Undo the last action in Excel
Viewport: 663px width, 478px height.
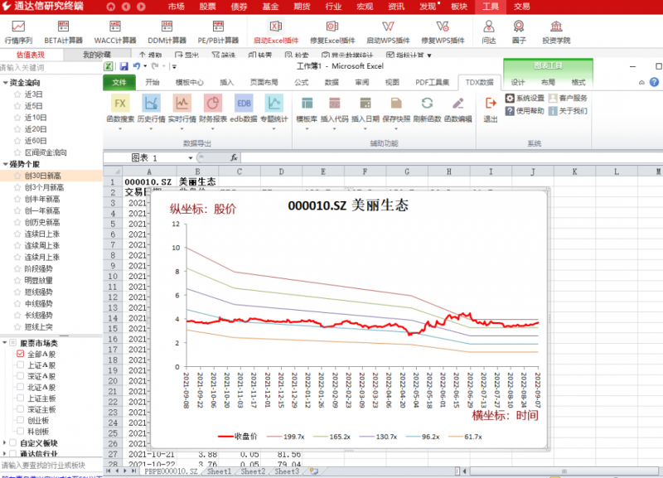[136, 66]
